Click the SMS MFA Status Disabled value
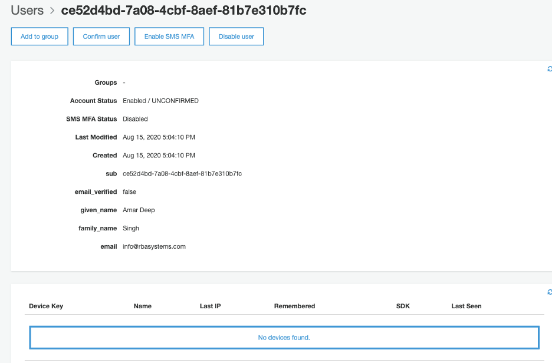This screenshot has width=552, height=363. [x=135, y=118]
